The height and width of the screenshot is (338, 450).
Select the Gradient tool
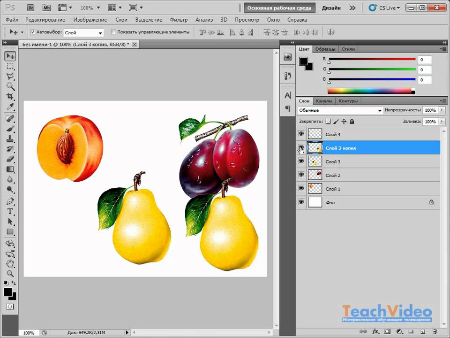(x=10, y=169)
